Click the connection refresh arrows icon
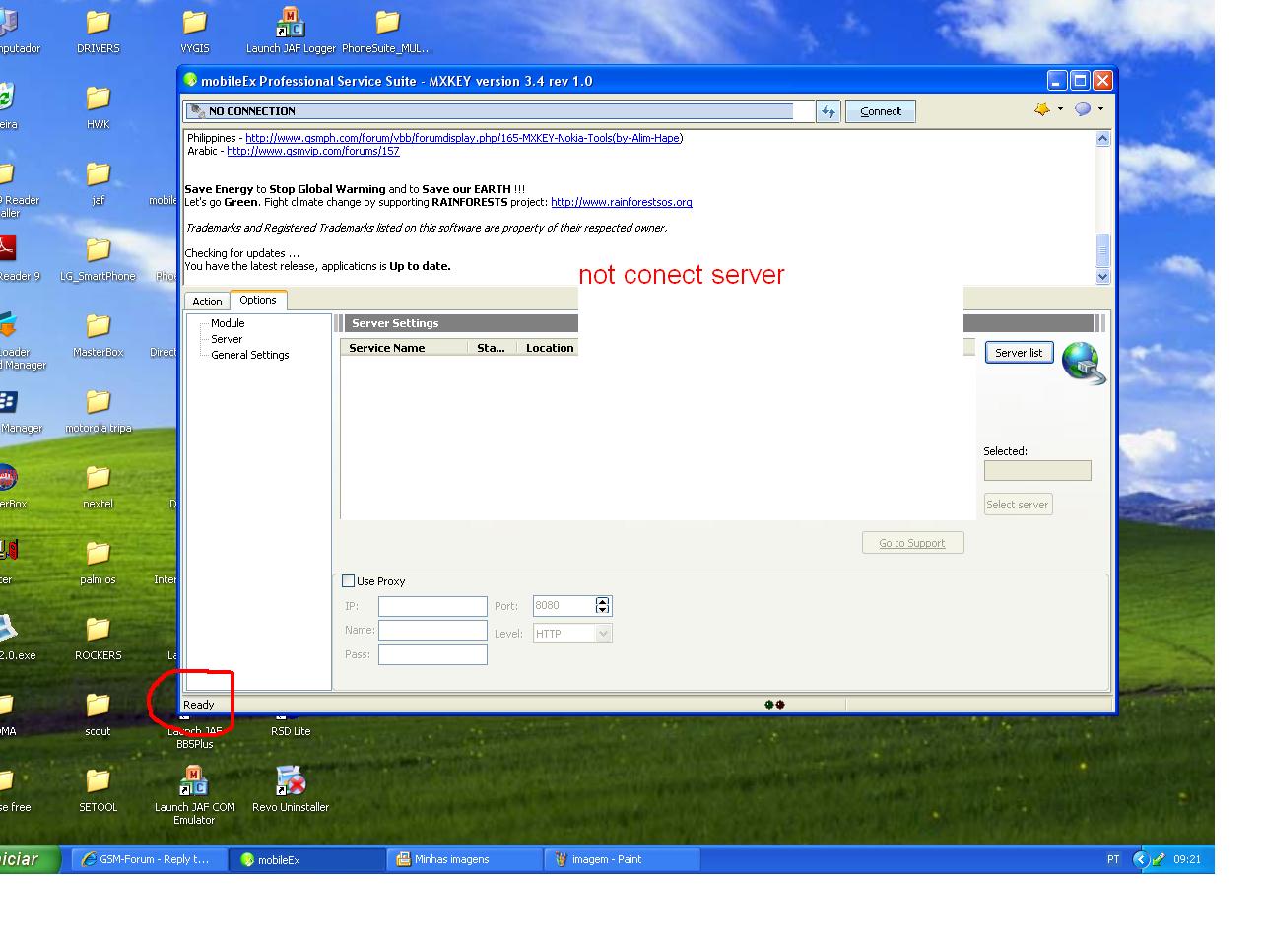 coord(829,111)
